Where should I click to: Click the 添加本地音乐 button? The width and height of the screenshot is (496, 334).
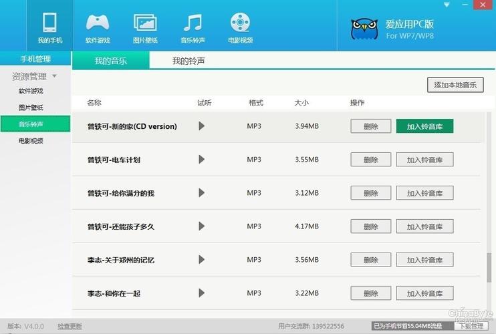pos(455,85)
